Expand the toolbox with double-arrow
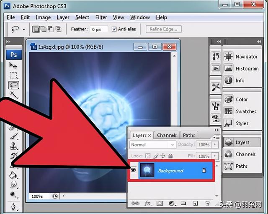268x214 pixels. click(x=8, y=42)
